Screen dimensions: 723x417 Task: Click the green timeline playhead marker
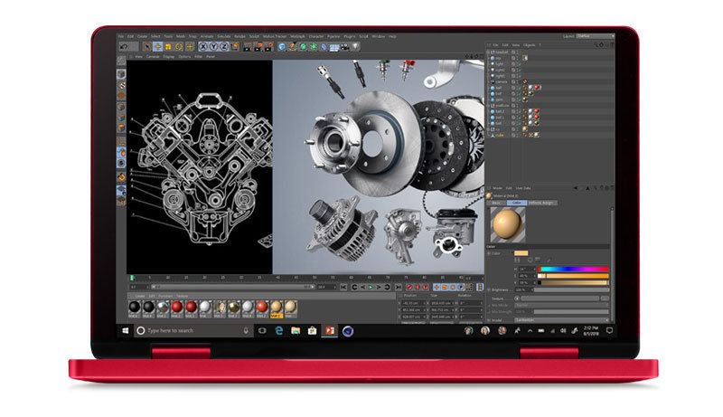[132, 278]
